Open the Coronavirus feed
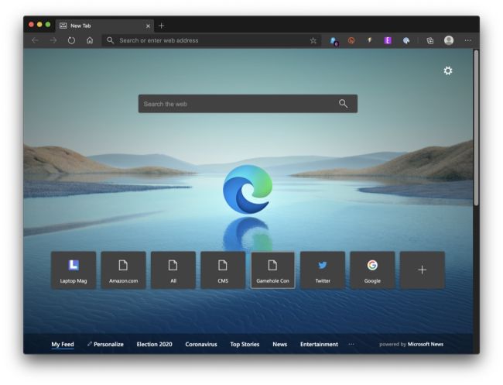503x385 pixels. click(201, 344)
